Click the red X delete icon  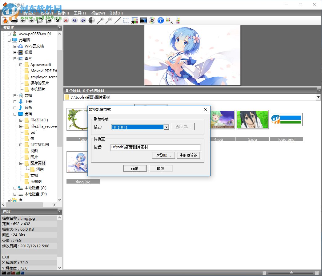click(66, 20)
